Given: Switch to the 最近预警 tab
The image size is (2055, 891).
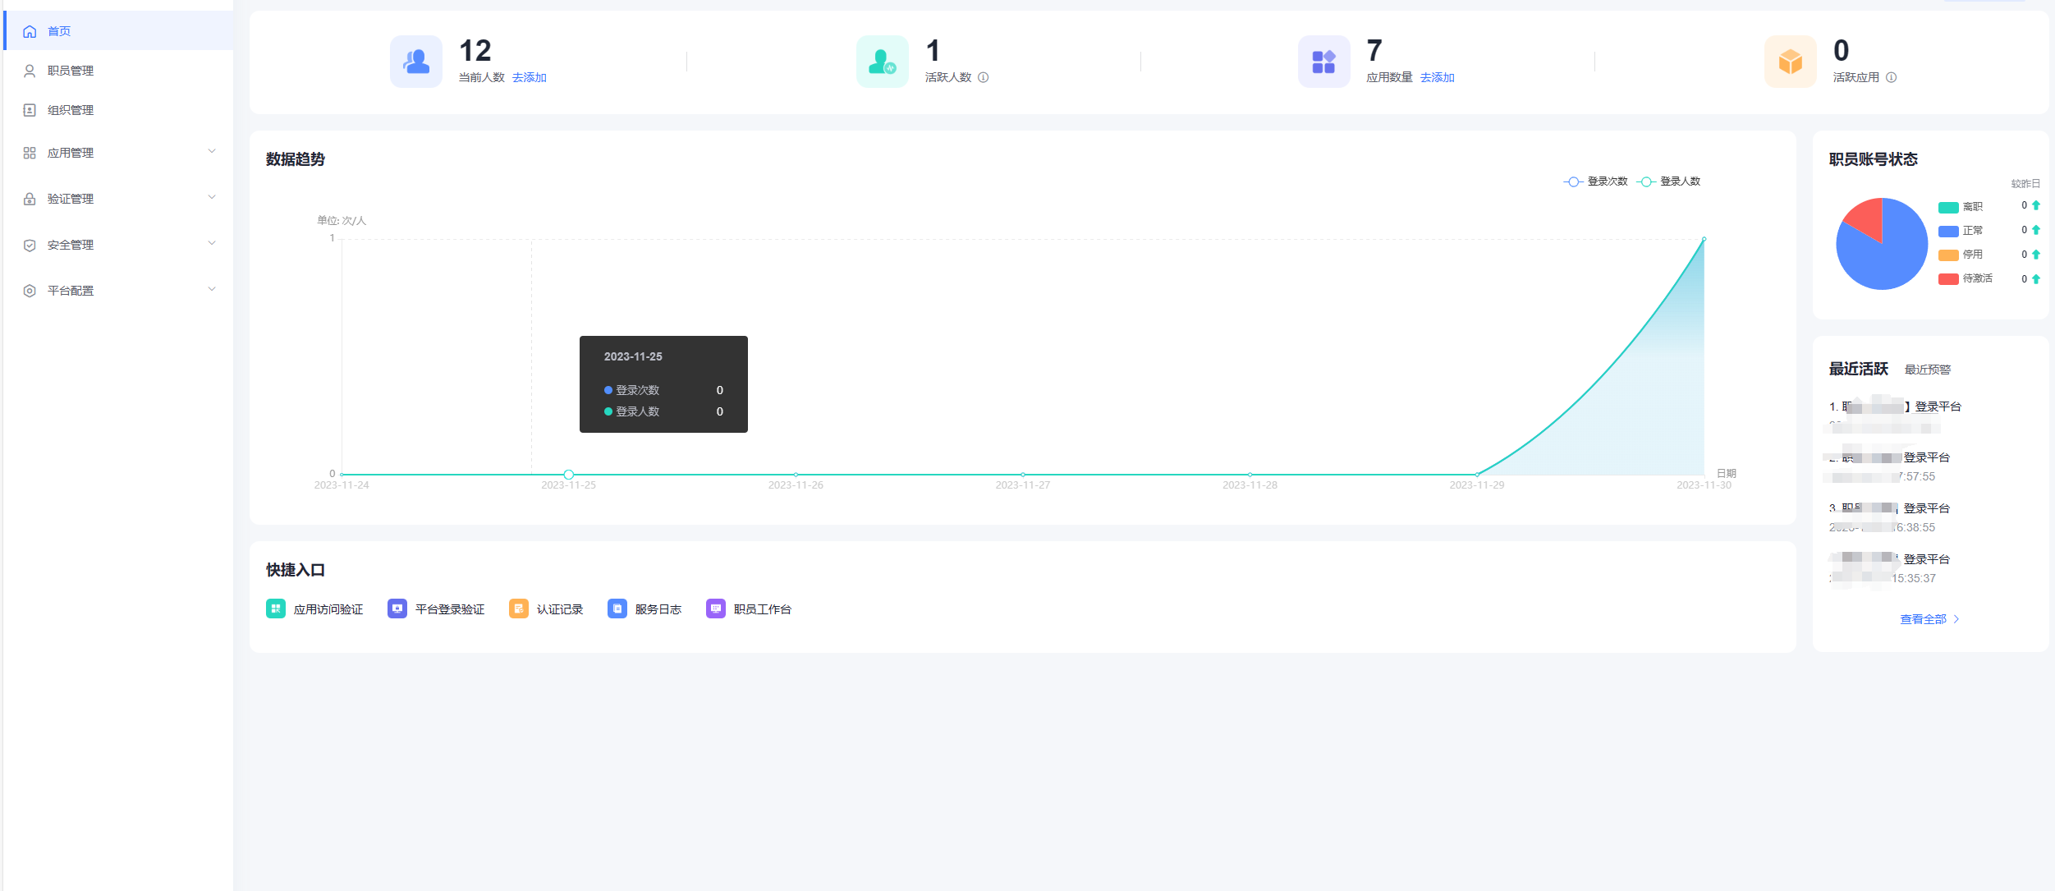Looking at the screenshot, I should (1928, 370).
